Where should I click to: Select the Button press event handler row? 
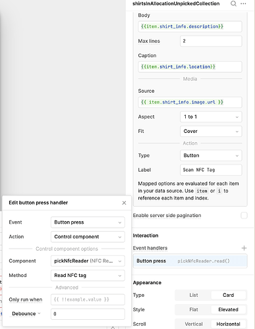[x=190, y=261]
